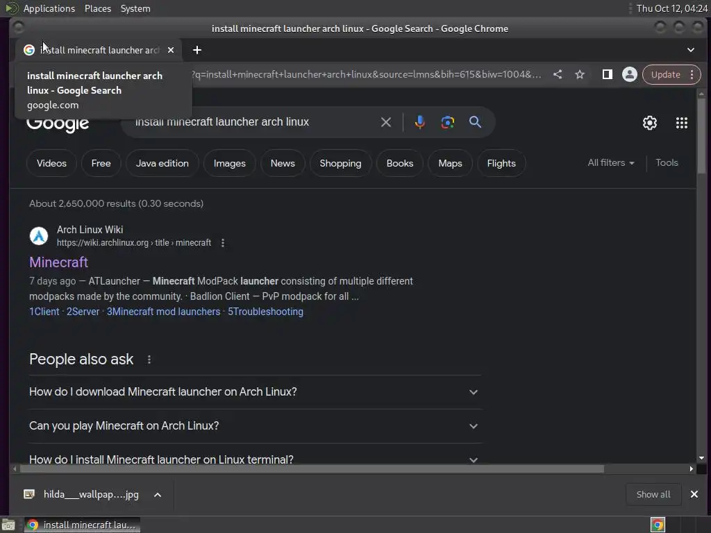
Task: Click the show desktop icon in bottom panel
Action: [8, 525]
